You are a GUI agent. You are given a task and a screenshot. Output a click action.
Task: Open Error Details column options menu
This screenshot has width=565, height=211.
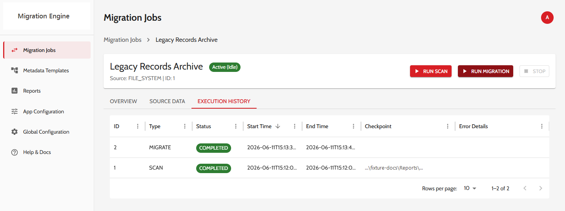[542, 126]
